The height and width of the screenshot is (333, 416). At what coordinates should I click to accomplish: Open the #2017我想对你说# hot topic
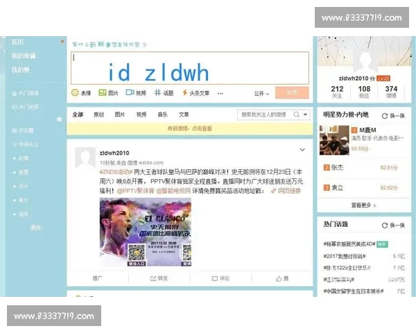(x=345, y=256)
